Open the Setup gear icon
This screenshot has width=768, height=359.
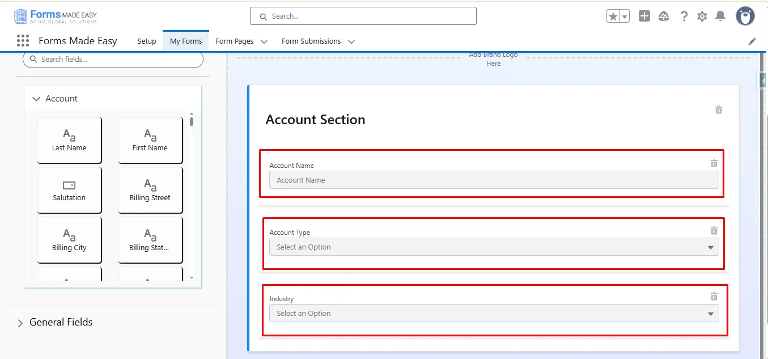(x=702, y=16)
